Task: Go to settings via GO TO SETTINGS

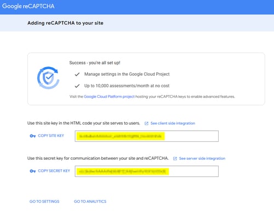Action: tap(44, 202)
